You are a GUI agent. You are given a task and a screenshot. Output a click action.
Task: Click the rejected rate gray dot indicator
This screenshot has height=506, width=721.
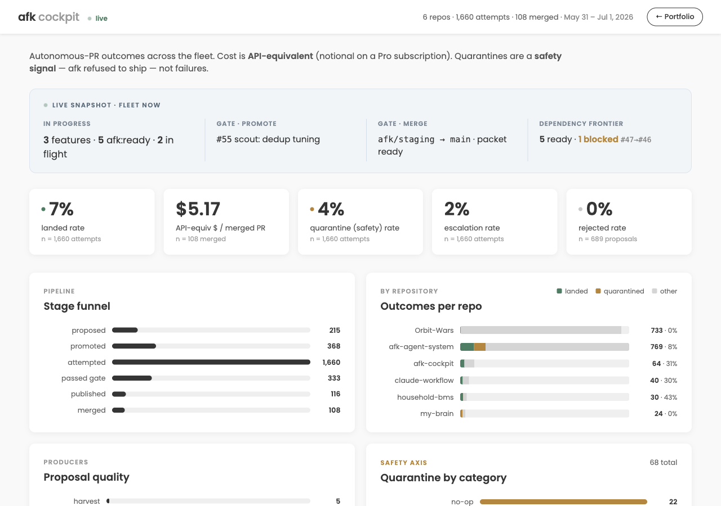581,209
